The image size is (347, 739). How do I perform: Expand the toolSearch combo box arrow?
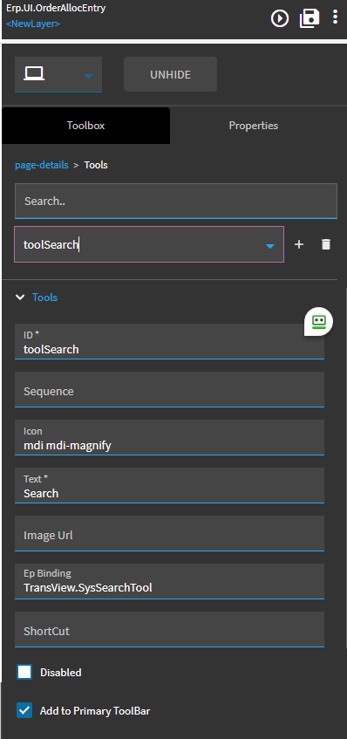coord(269,246)
